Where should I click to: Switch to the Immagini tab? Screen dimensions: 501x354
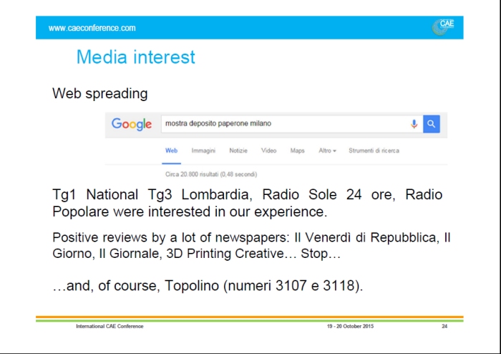click(x=203, y=150)
